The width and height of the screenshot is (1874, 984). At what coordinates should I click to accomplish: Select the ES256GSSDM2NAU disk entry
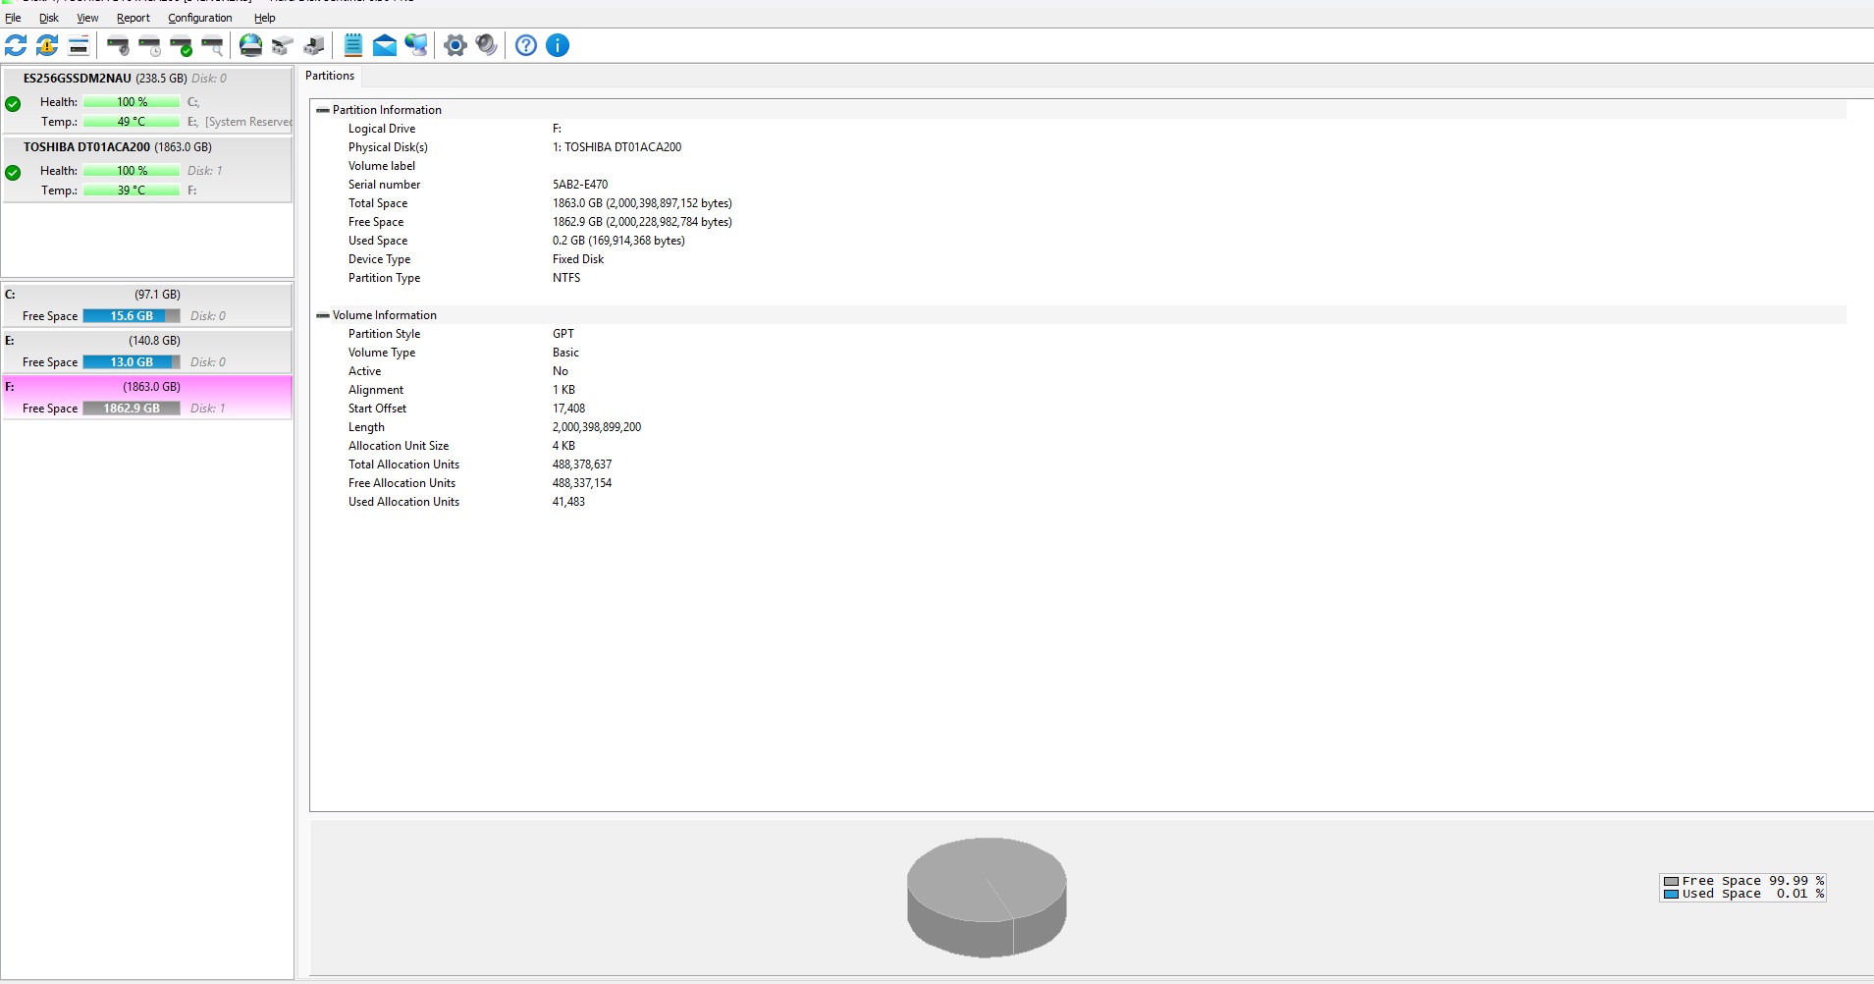click(x=78, y=79)
